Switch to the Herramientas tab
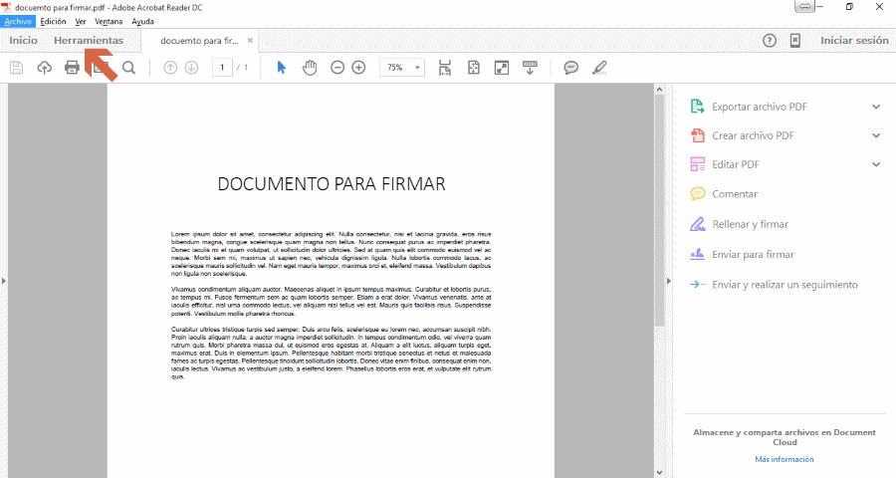Screen dimensions: 896x478 (x=89, y=41)
